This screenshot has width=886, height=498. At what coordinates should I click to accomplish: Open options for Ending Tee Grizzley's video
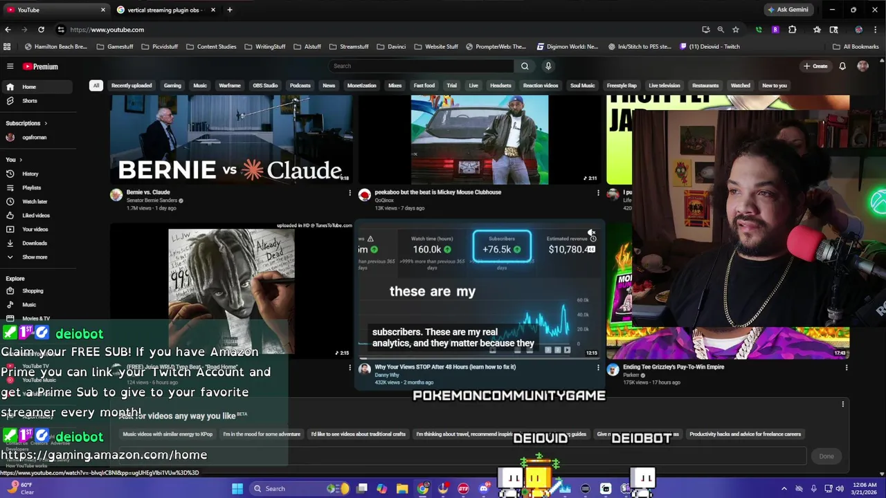[847, 368]
